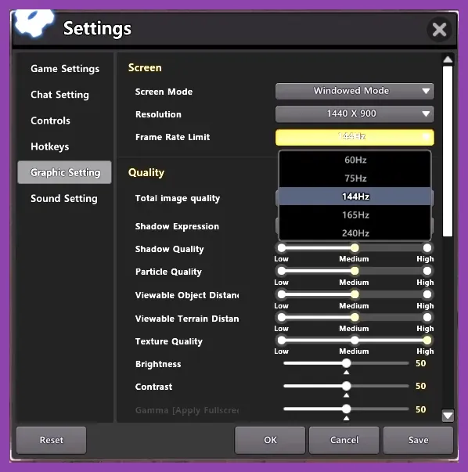Choose 60Hz from the frame rate list
Screen dimensions: 468x472
(x=355, y=160)
